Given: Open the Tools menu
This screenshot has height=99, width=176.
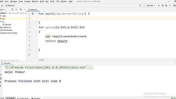Looking at the screenshot, I should [52, 1].
